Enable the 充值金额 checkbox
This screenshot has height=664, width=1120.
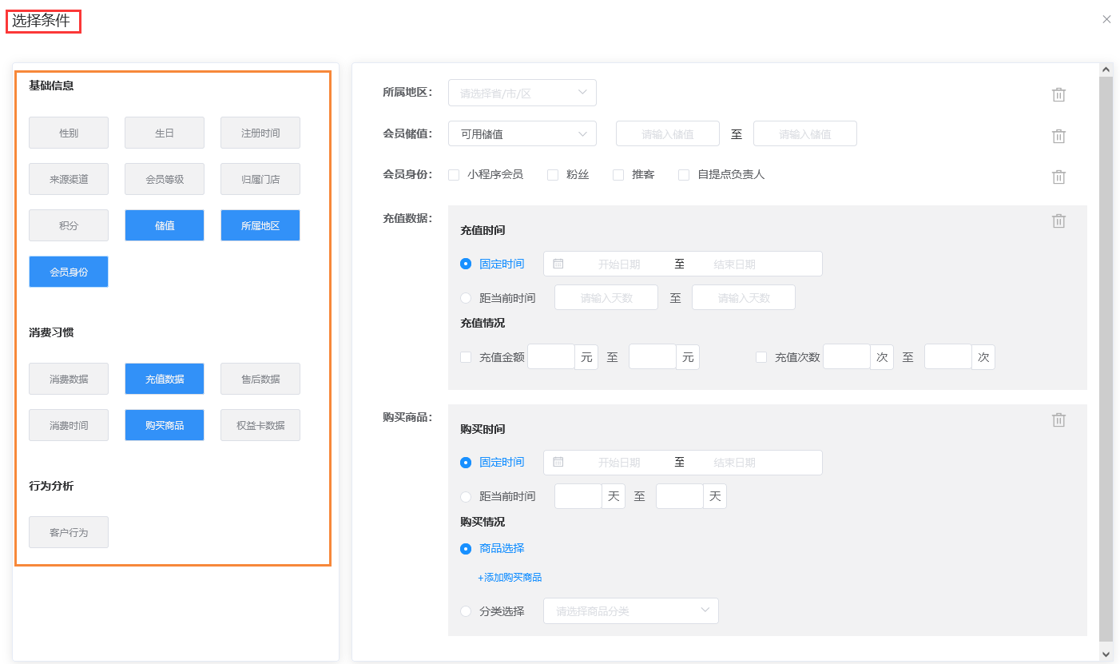tap(466, 357)
